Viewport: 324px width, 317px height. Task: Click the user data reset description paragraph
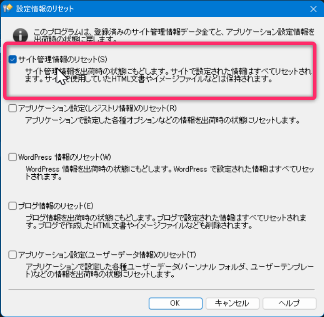[x=170, y=271]
